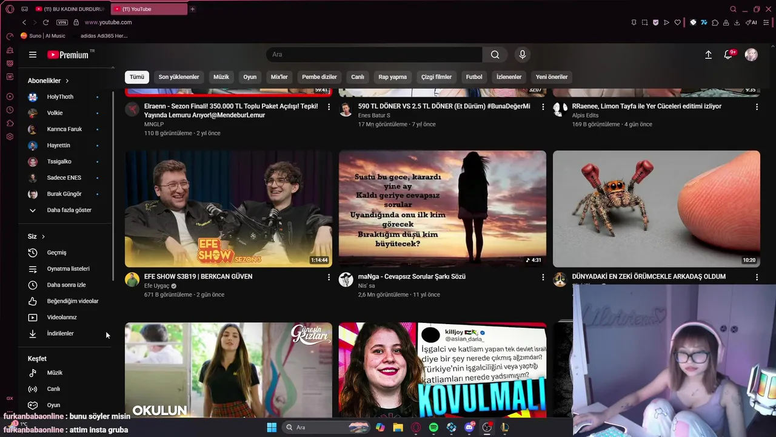Image resolution: width=776 pixels, height=437 pixels.
Task: Open YouTube notifications bell
Action: 728,55
